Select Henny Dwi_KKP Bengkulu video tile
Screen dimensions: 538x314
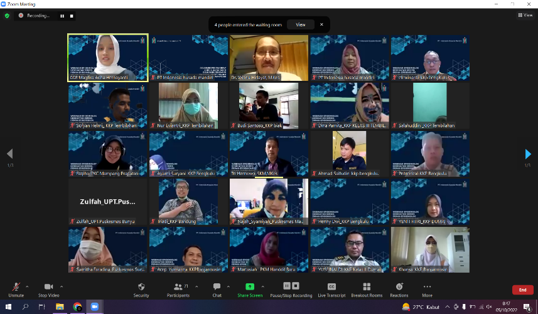pyautogui.click(x=349, y=202)
